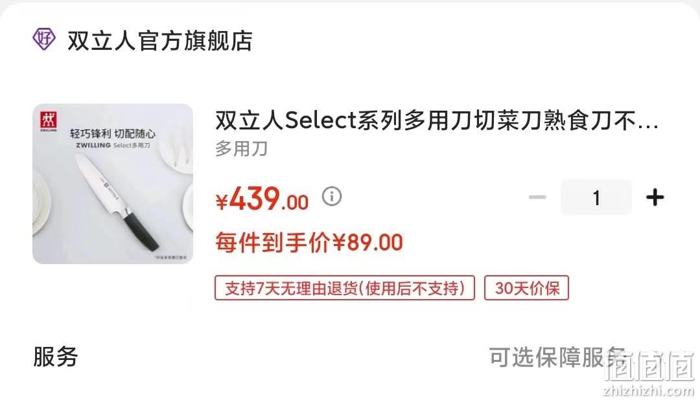The height and width of the screenshot is (402, 700).
Task: Select the quantity field showing 1
Action: pos(596,197)
